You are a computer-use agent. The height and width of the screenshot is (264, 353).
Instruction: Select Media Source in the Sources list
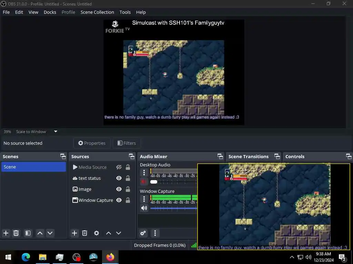point(92,167)
